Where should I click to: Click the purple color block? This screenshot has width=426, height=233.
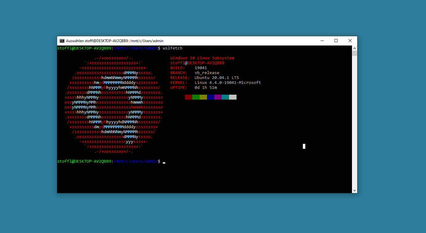218,97
